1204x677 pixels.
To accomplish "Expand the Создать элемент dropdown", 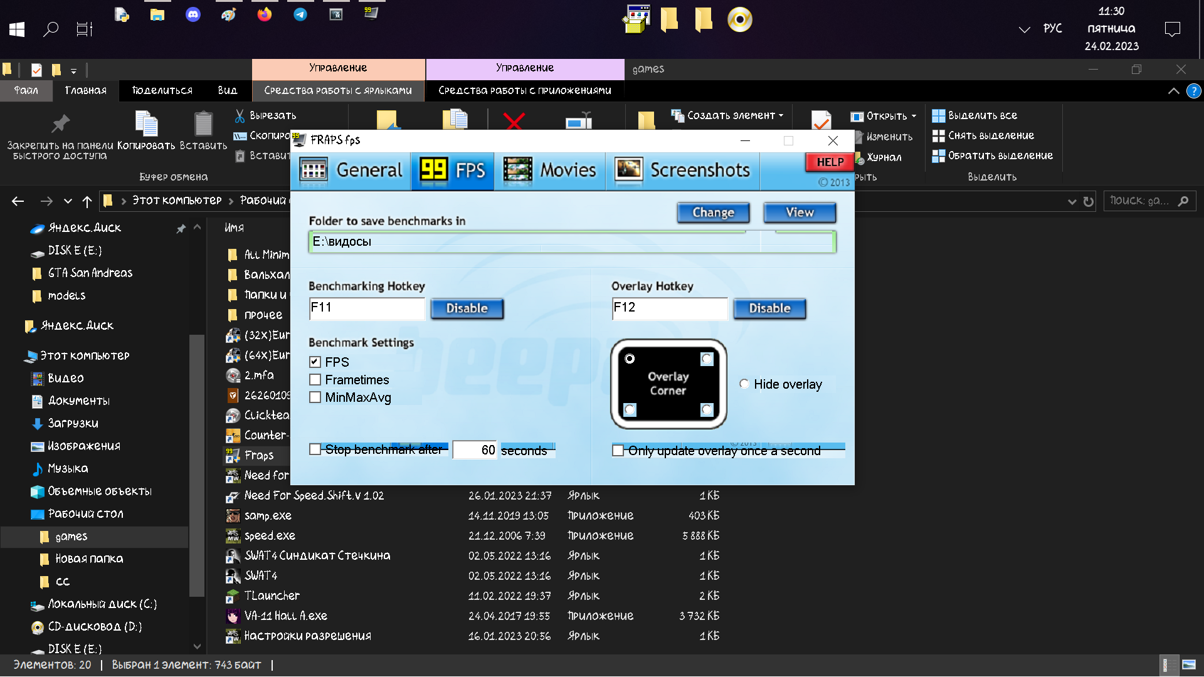I will click(781, 115).
